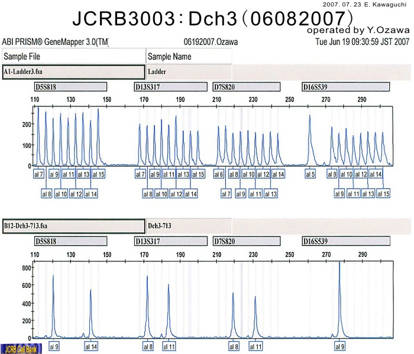
Task: Select the al 9 label under D16S539 in the Dch3-713 plot
Action: [x=339, y=346]
